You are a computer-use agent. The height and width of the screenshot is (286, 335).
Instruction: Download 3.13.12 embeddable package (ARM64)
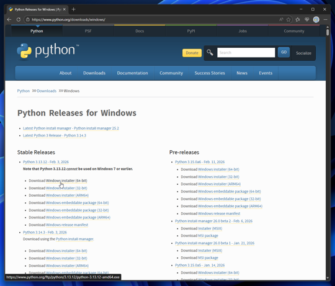(78, 217)
